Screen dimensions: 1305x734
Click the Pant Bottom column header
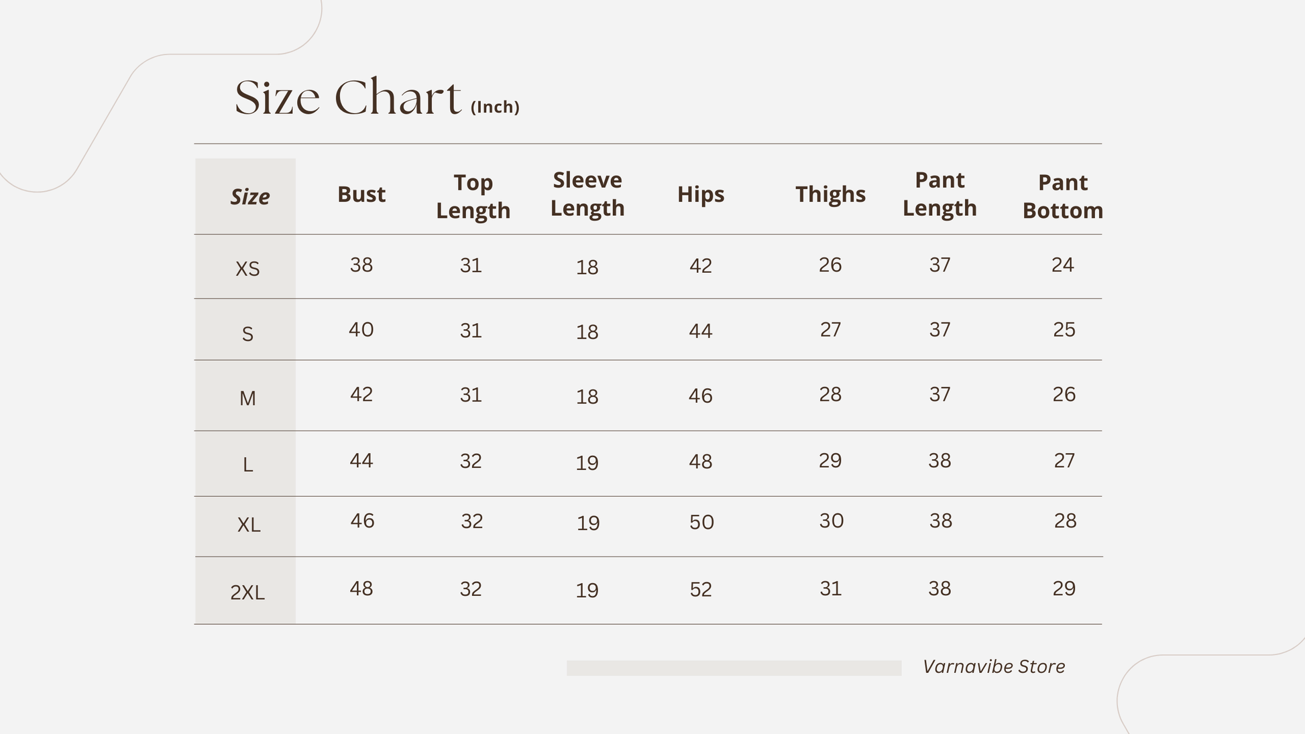pyautogui.click(x=1062, y=196)
